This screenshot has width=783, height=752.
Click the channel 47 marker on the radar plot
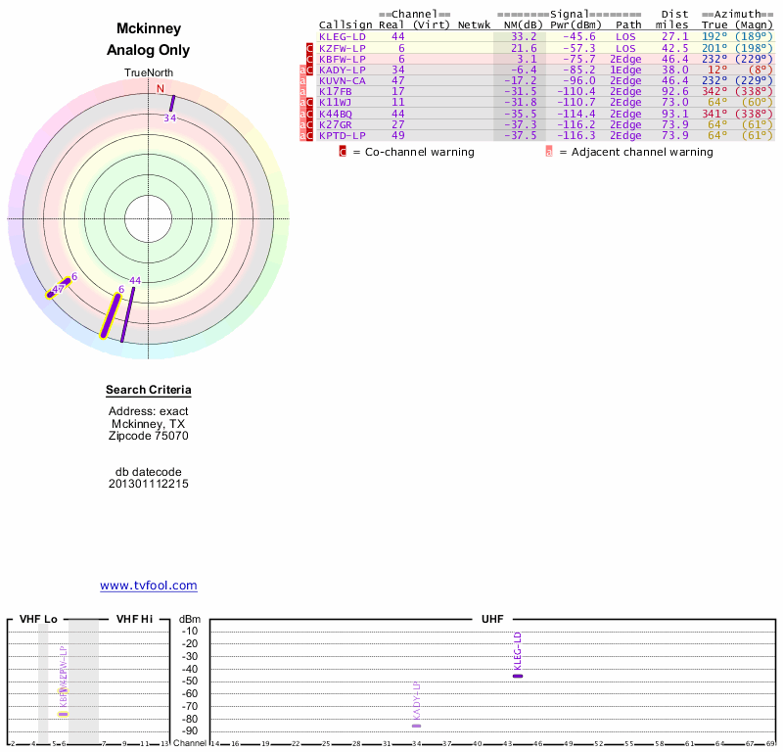pyautogui.click(x=53, y=293)
